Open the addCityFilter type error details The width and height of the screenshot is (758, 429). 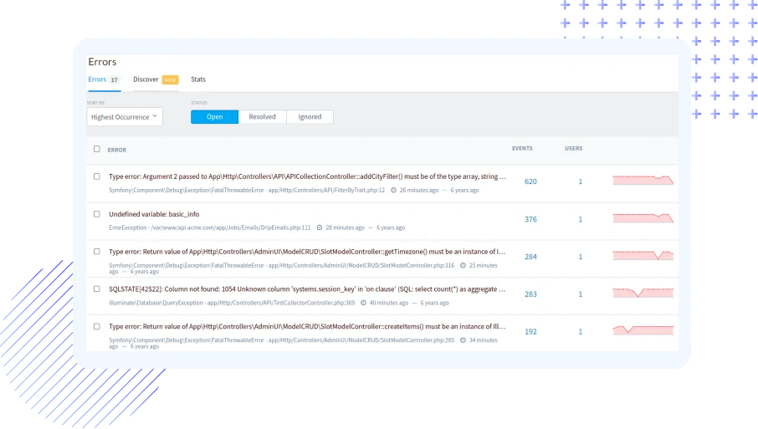click(x=307, y=176)
